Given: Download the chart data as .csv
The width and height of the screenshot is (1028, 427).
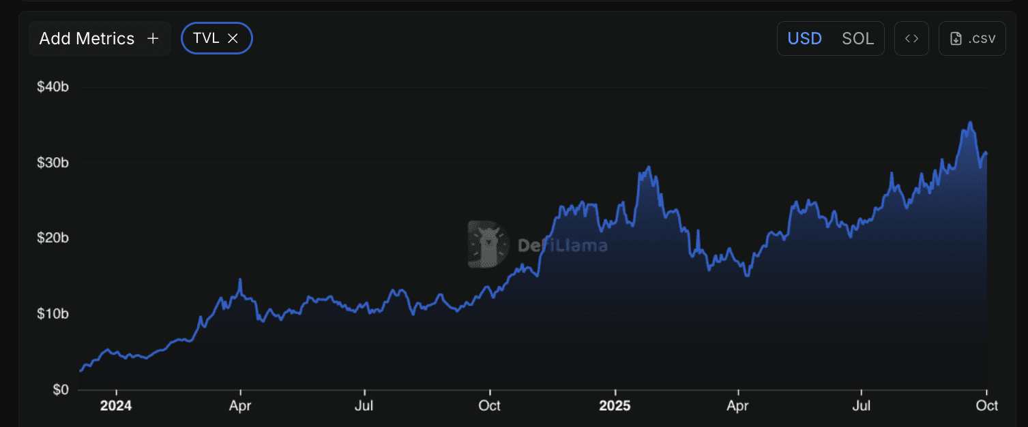Looking at the screenshot, I should coord(972,39).
